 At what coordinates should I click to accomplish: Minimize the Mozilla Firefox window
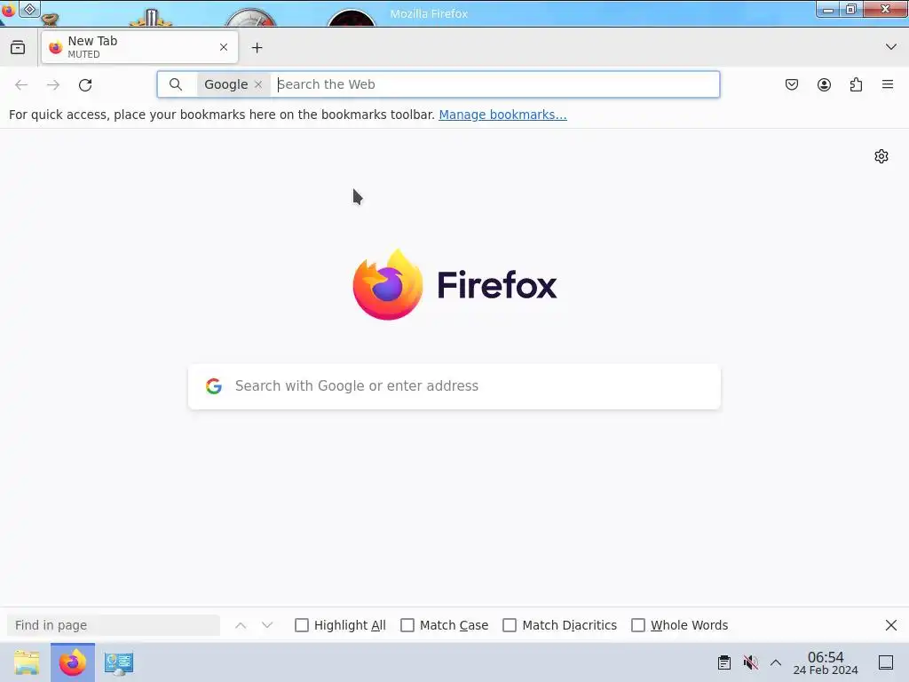(828, 9)
